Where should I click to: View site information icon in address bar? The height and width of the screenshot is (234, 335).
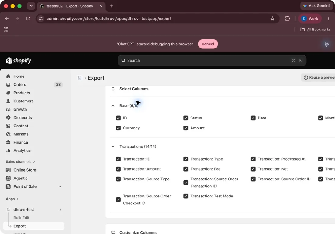tap(41, 19)
